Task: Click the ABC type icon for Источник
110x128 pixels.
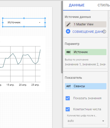Action: pyautogui.click(x=68, y=52)
